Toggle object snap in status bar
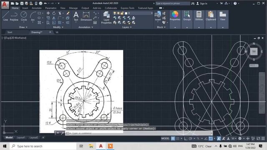267x150 pixels. point(211,138)
